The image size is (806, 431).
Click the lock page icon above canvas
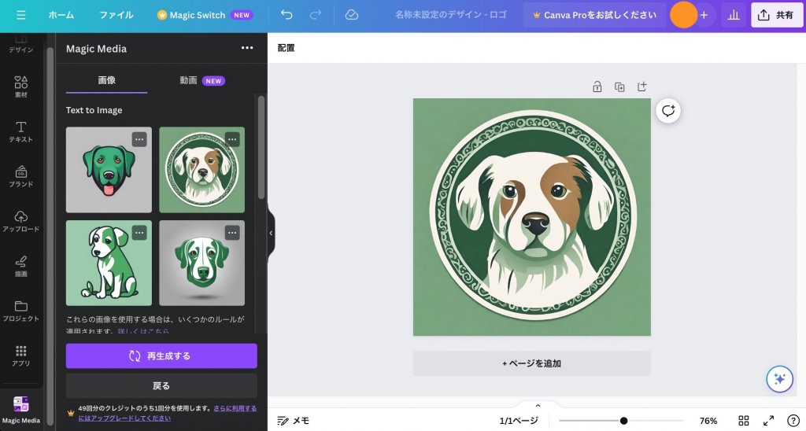tap(597, 87)
